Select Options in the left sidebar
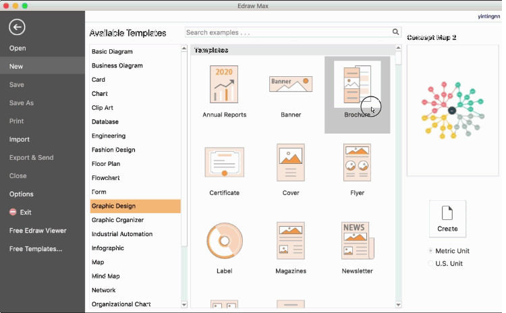 tap(22, 194)
